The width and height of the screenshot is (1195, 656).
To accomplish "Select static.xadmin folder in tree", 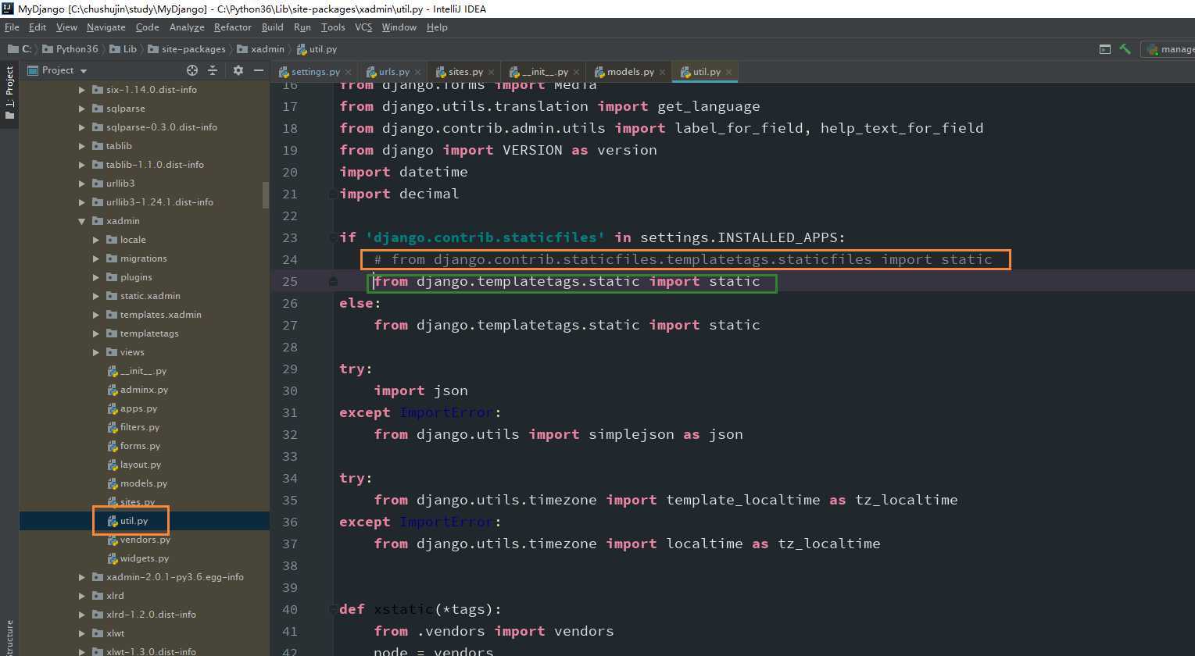I will [150, 296].
